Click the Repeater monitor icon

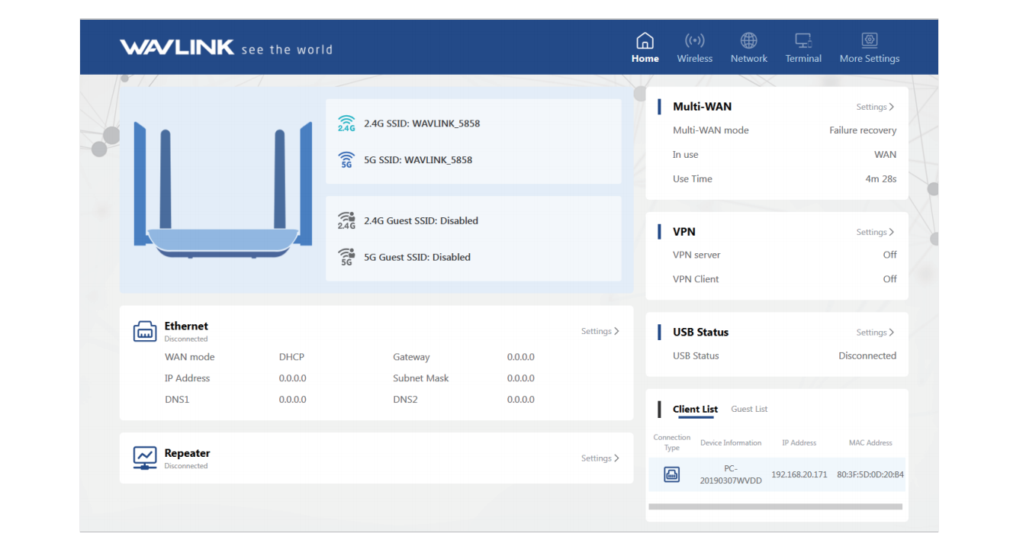pos(145,458)
